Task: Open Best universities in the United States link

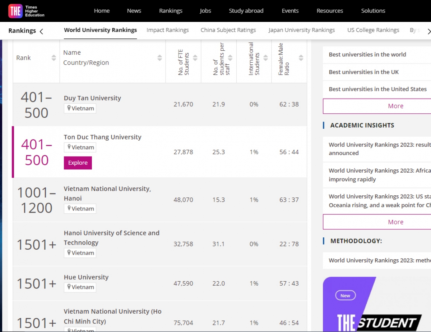Action: [x=378, y=89]
